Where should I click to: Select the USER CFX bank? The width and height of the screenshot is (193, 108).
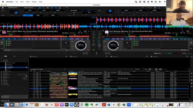coord(38,15)
